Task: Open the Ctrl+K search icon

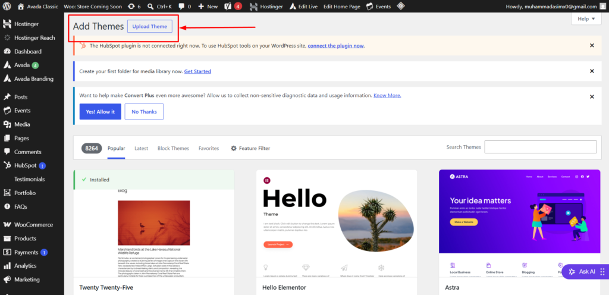Action: (150, 6)
